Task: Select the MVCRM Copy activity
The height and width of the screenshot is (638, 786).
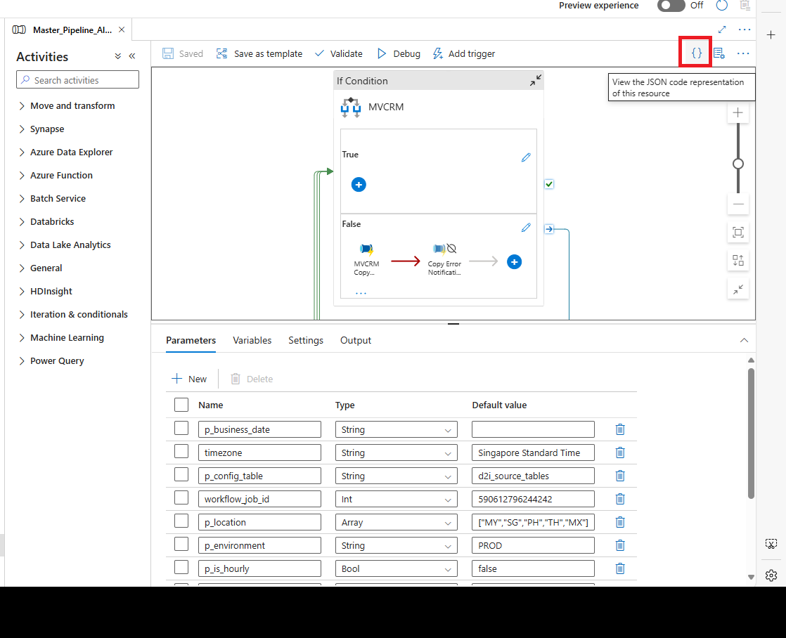Action: [366, 259]
